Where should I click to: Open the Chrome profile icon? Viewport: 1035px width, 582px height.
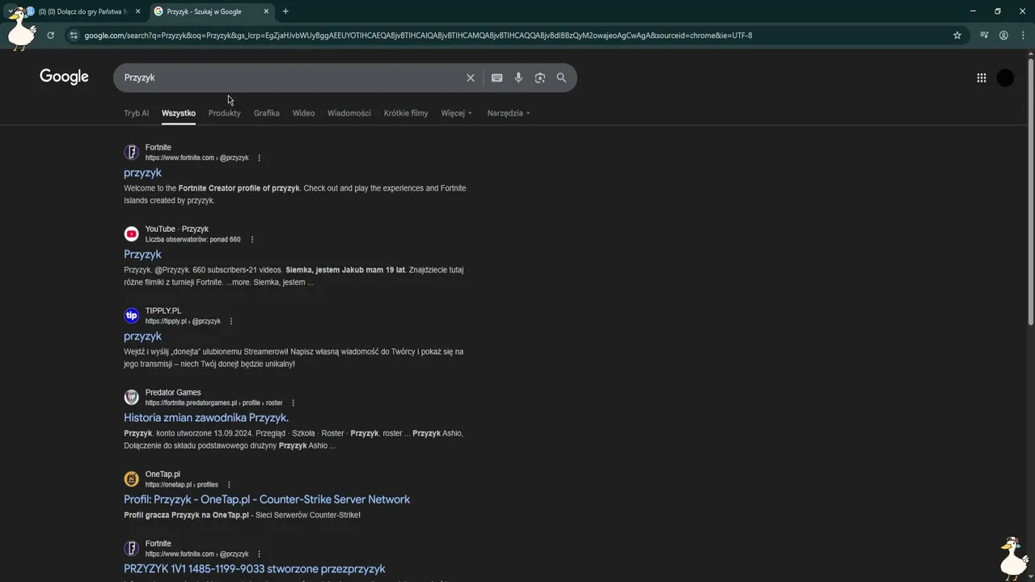pos(1003,36)
